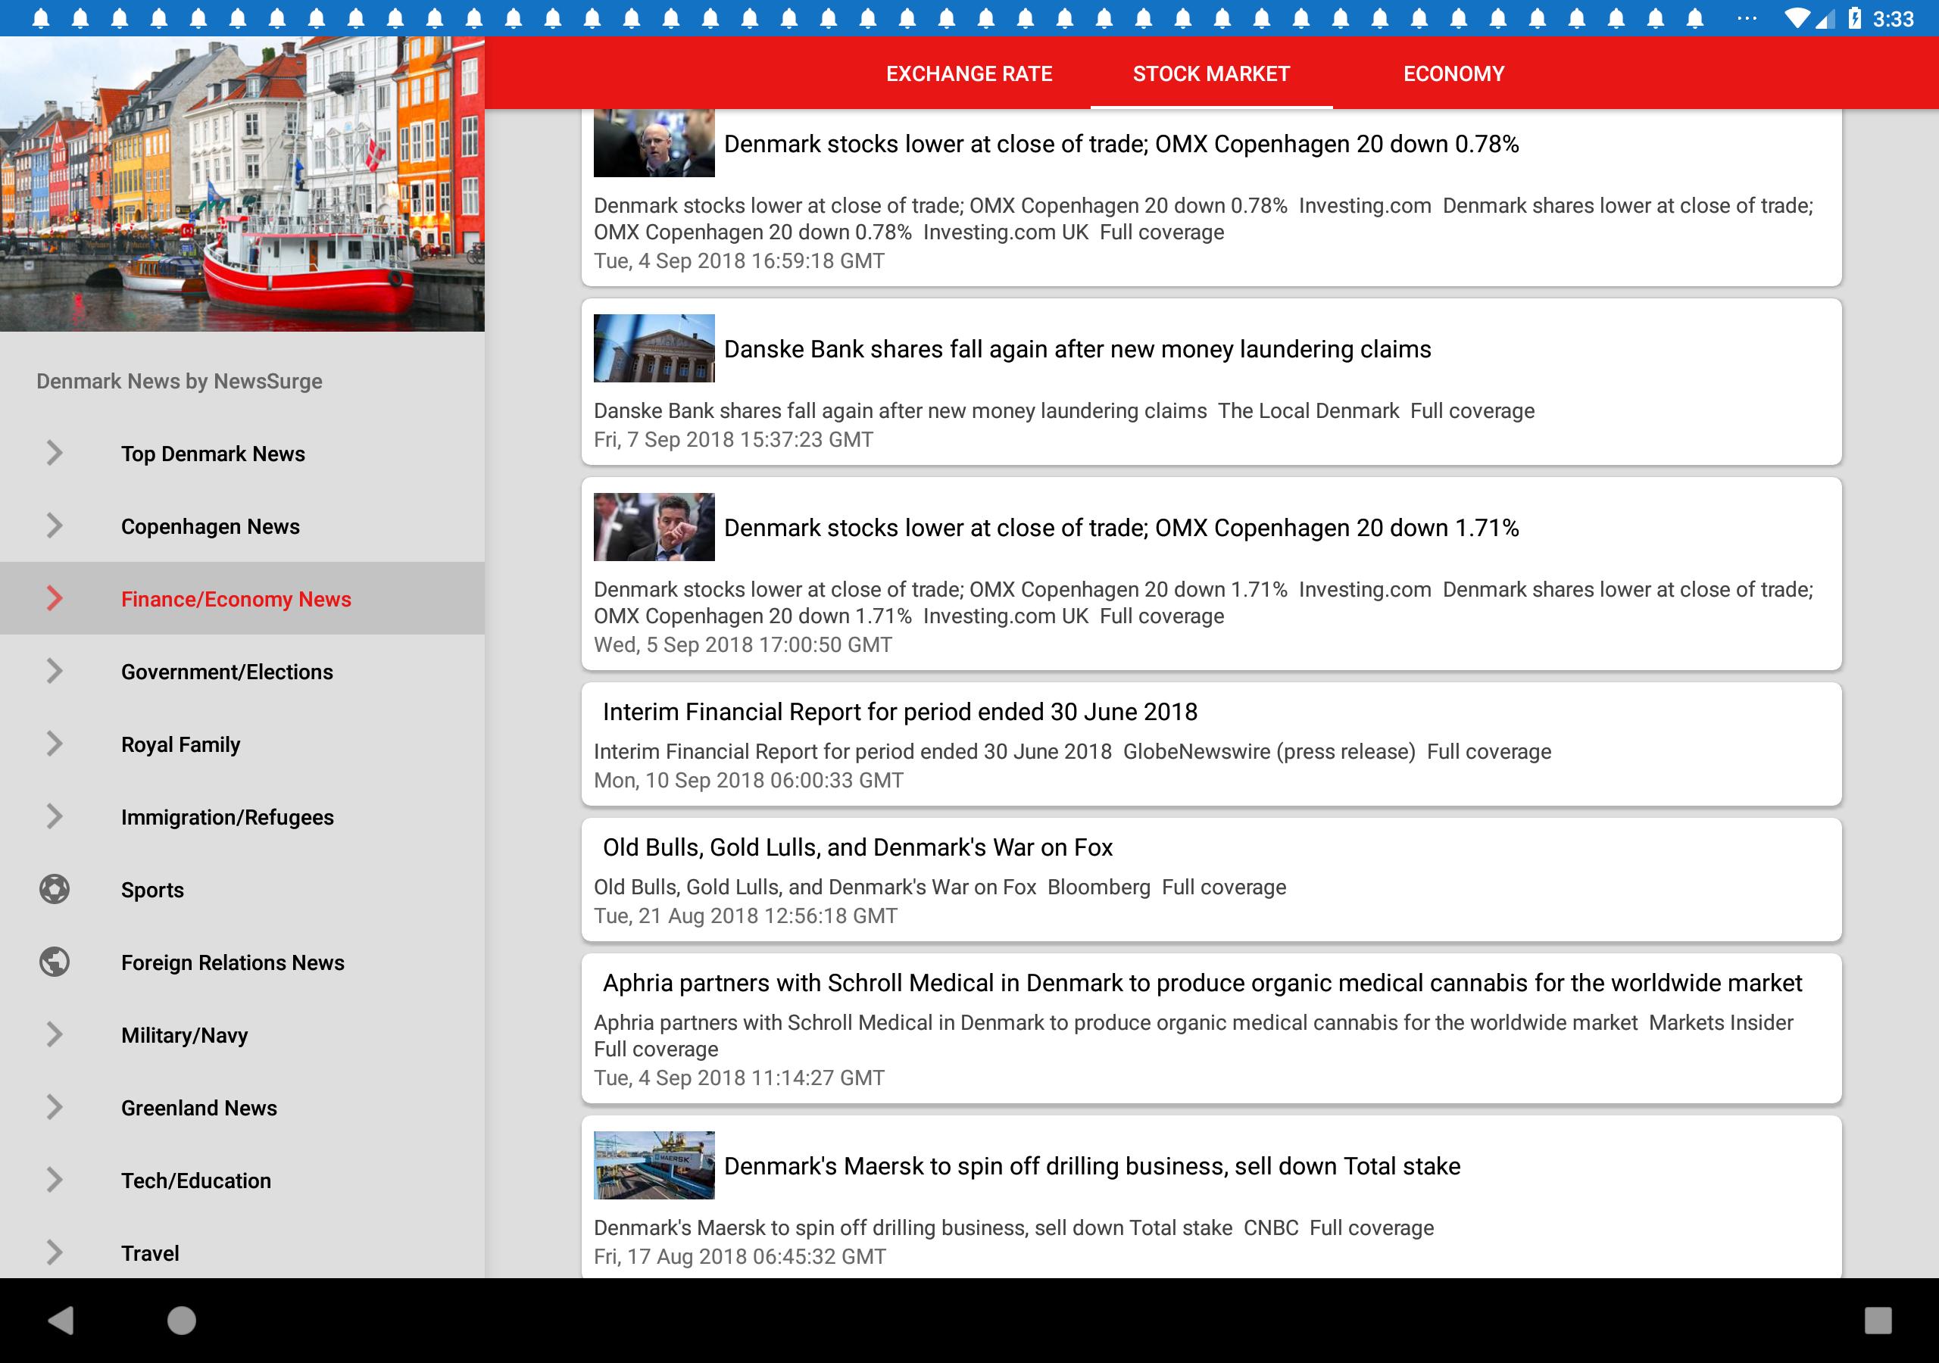Open the Danske Bank shares fall headline
The image size is (1939, 1363).
(1078, 349)
